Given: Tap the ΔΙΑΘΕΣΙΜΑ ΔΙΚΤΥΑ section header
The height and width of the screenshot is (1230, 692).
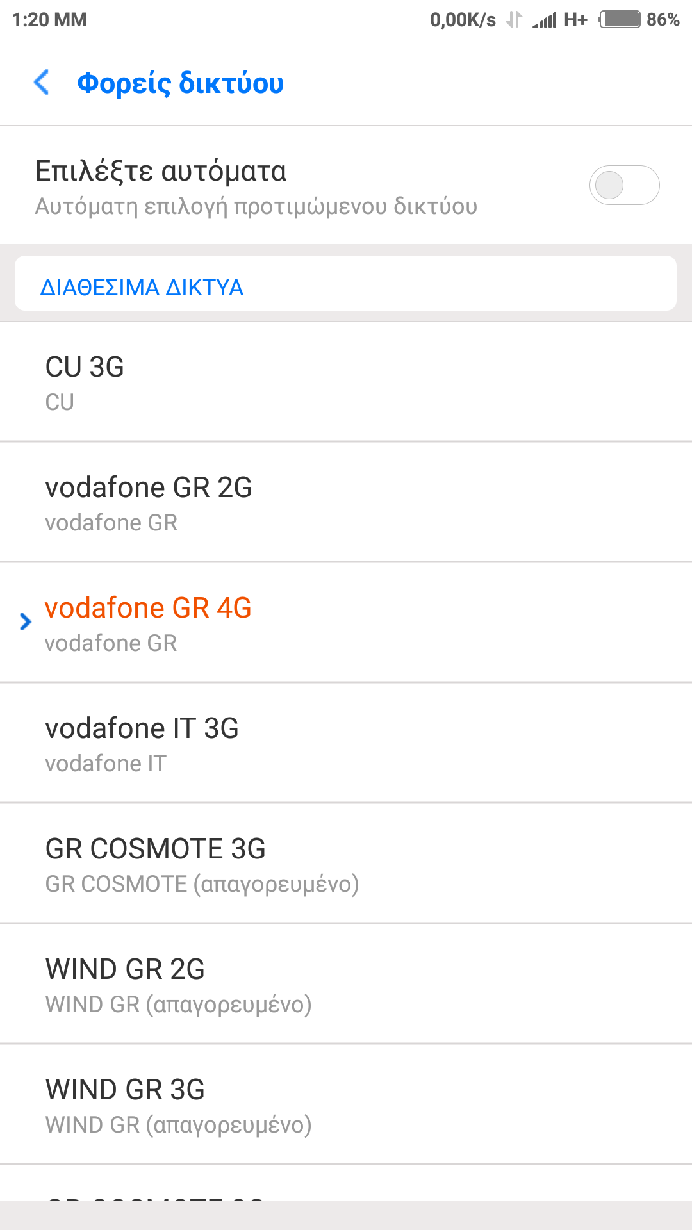Looking at the screenshot, I should [x=142, y=288].
